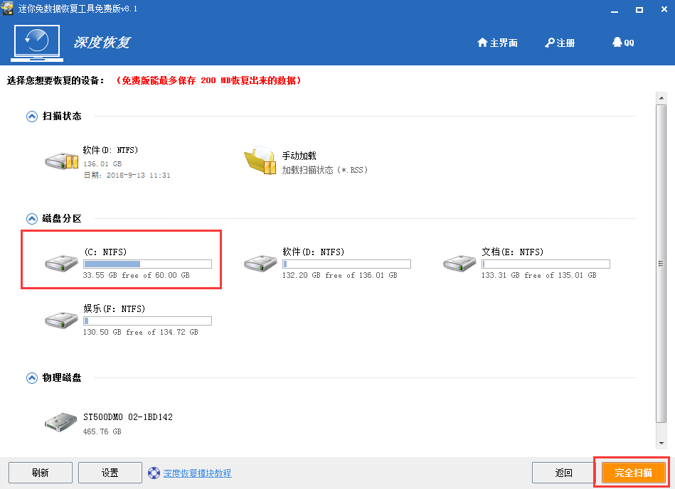Click the scrollbar down arrow
This screenshot has height=489, width=675.
[661, 443]
